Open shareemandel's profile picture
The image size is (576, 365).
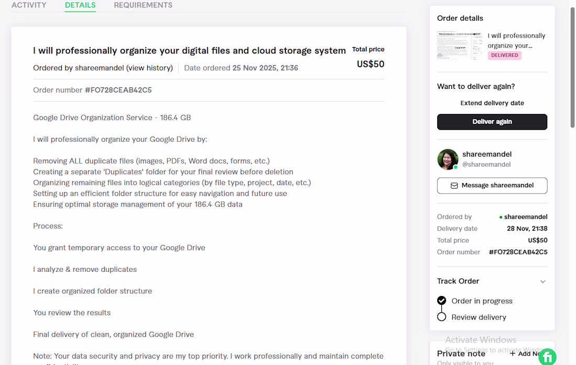tap(447, 159)
